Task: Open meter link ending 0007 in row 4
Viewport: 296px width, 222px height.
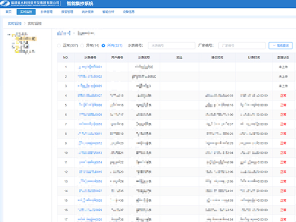Action: pos(90,96)
